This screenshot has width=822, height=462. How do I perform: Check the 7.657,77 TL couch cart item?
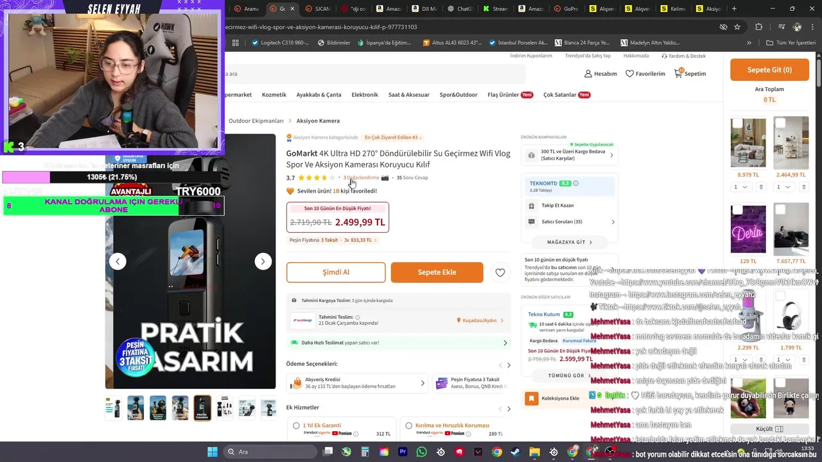click(780, 210)
